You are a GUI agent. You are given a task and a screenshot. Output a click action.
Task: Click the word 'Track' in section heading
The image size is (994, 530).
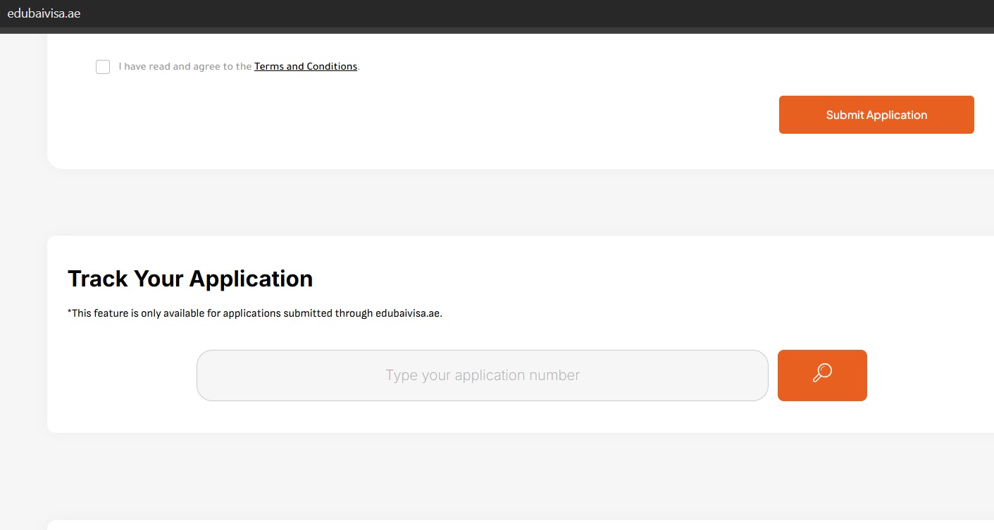click(x=97, y=279)
